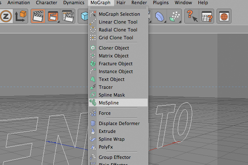Screen dimensions: 248x165
Task: Create an Instance Object
Action: click(x=118, y=71)
